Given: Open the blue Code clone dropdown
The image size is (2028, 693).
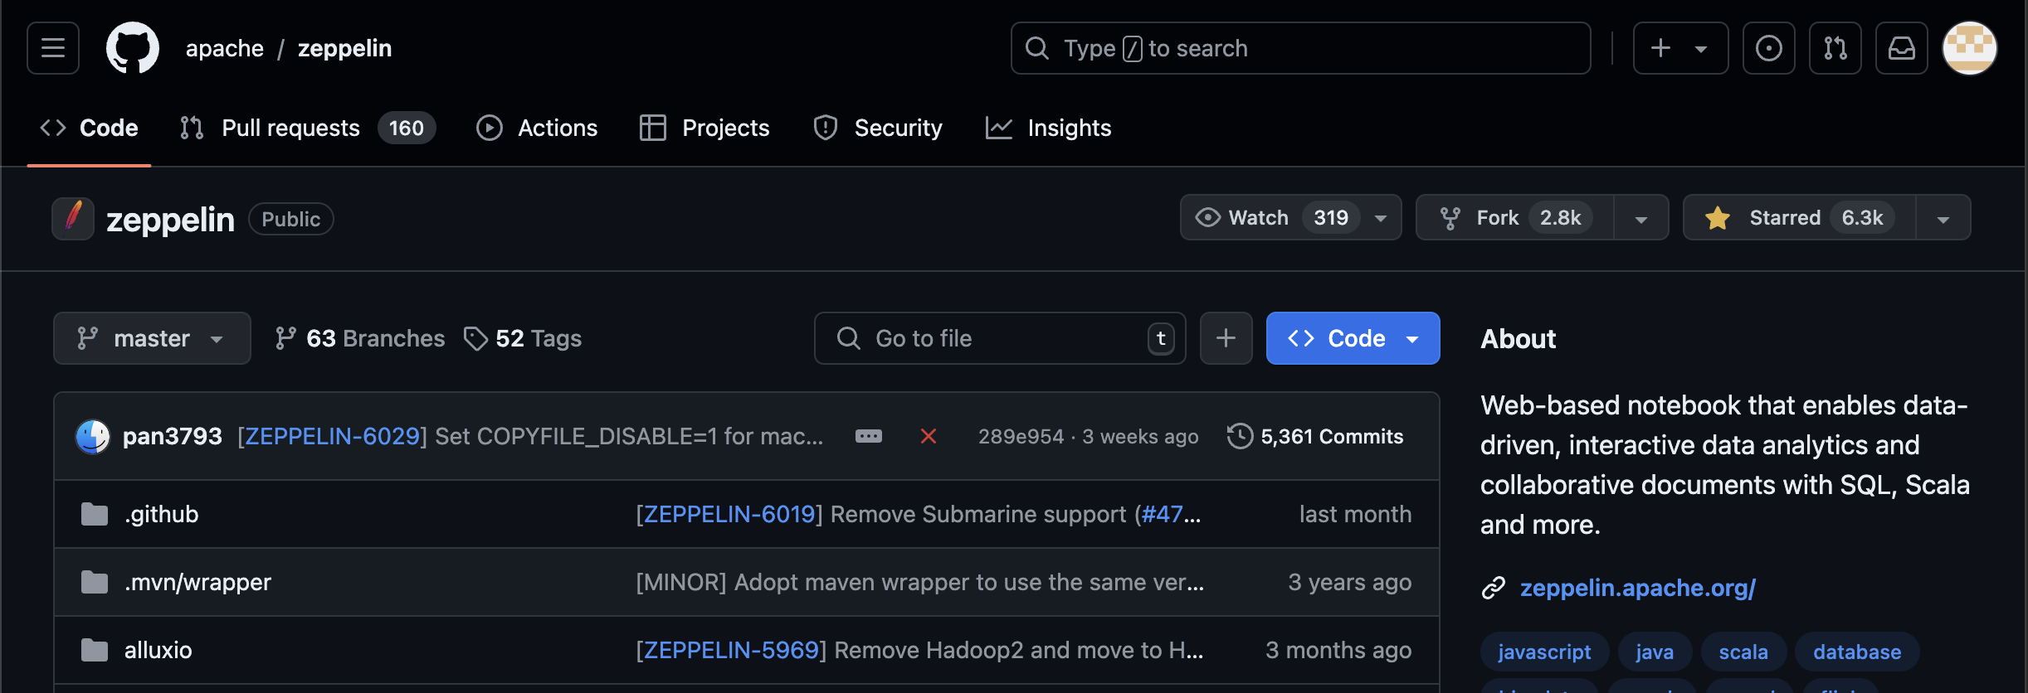Looking at the screenshot, I should click(x=1353, y=338).
